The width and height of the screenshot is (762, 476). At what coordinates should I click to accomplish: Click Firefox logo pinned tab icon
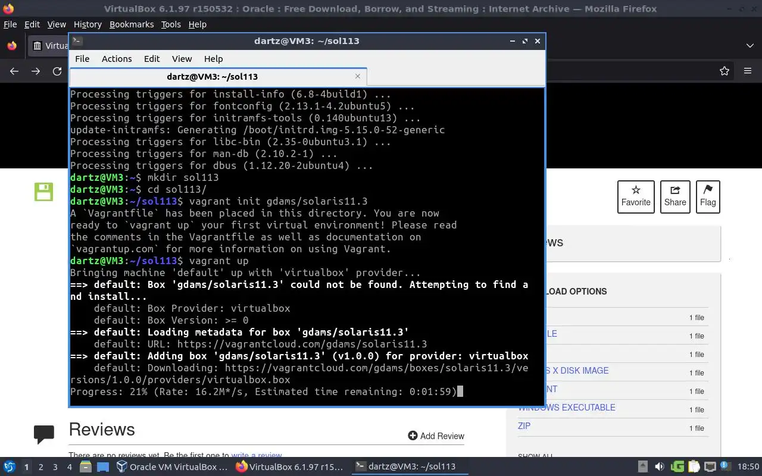click(x=12, y=46)
